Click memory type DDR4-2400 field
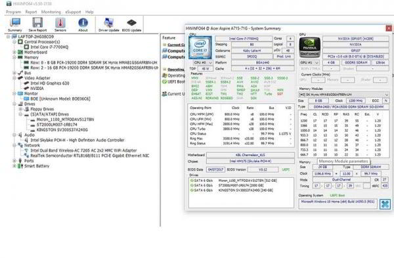The height and width of the screenshot is (258, 394). (348, 107)
